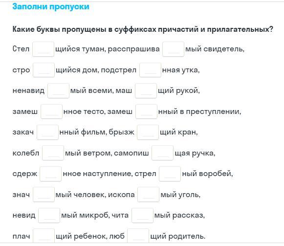Click the blank after 'сдерж' before 'нное наступление'
This screenshot has height=246, width=284.
click(50, 174)
